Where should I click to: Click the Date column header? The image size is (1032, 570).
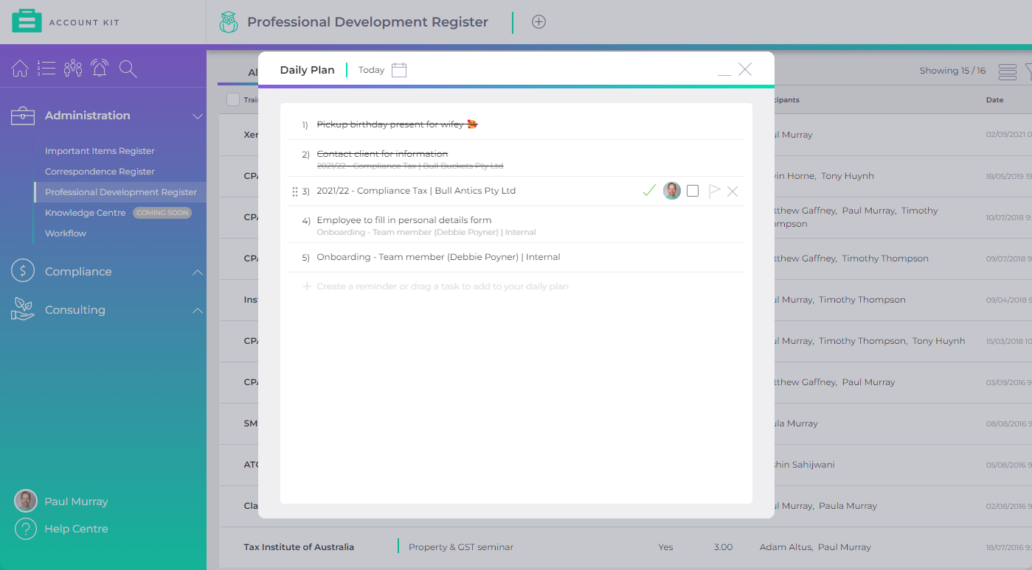point(994,100)
